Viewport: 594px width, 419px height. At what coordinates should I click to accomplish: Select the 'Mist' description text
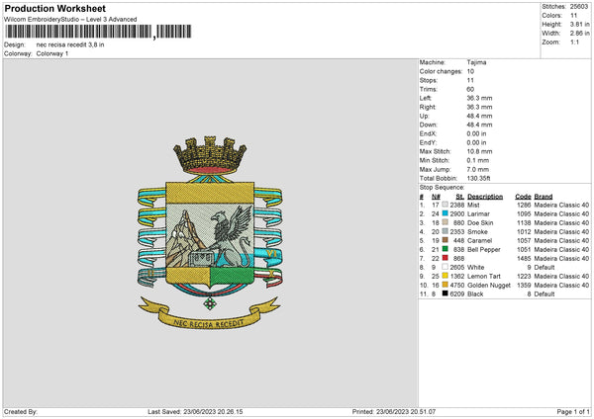tap(473, 205)
